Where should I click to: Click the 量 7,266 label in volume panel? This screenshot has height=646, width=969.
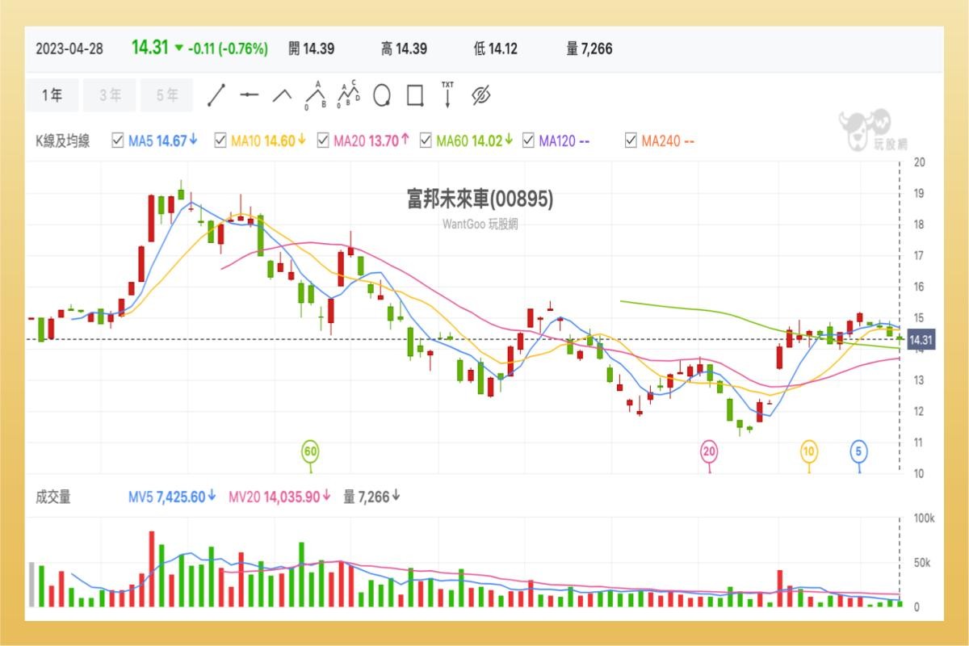[x=371, y=497]
